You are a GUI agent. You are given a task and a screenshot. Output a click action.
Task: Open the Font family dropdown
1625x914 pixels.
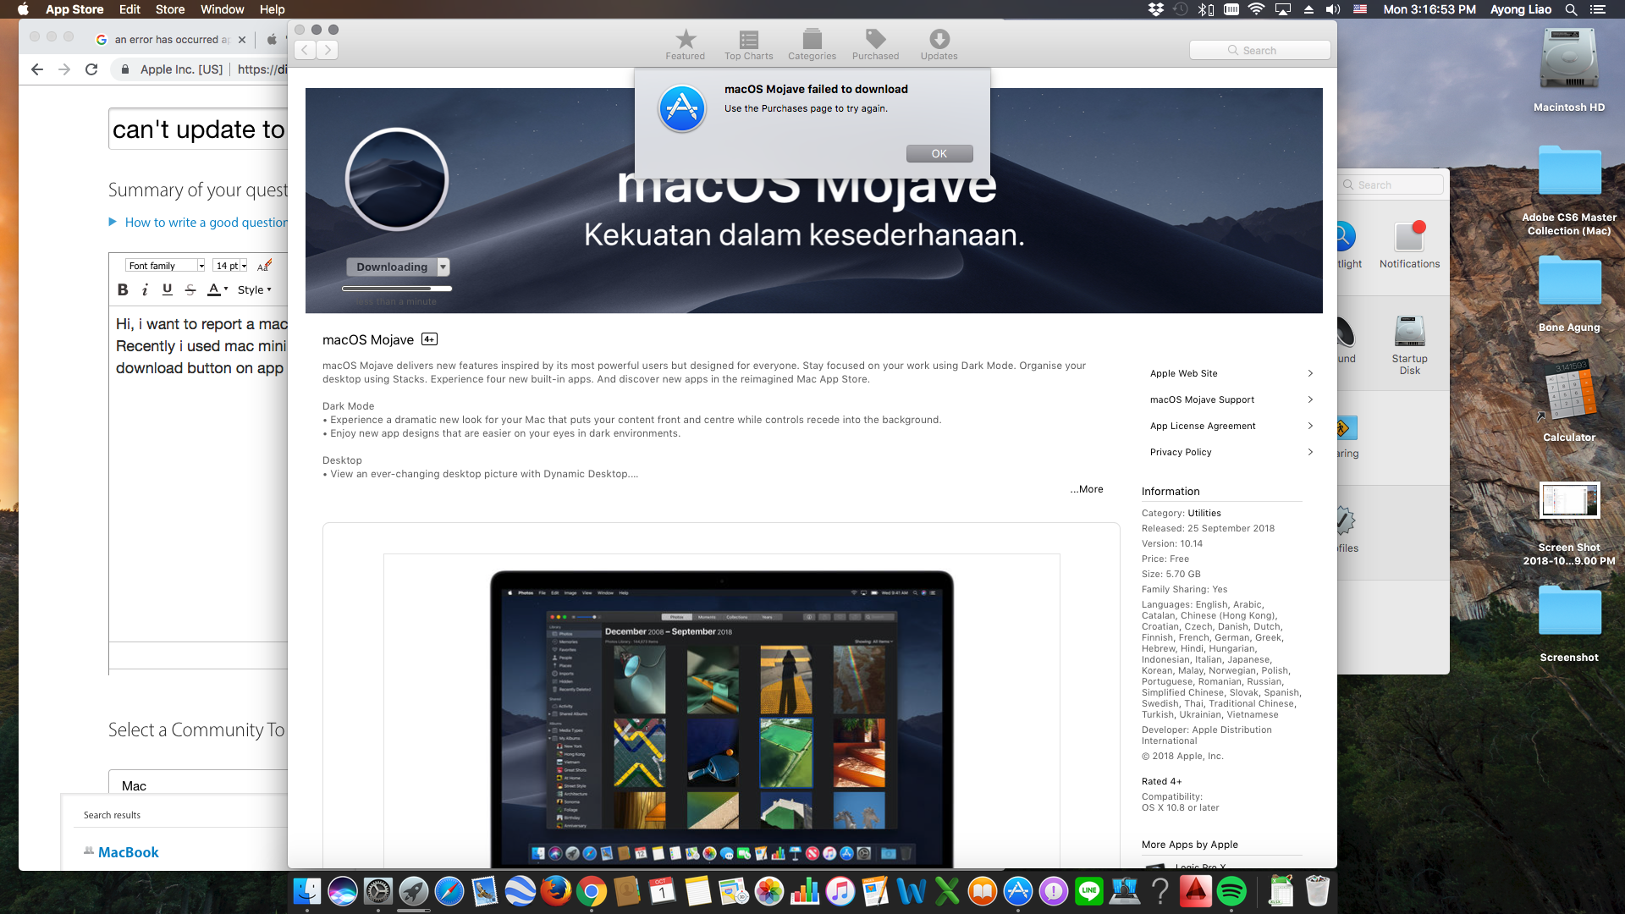click(166, 266)
